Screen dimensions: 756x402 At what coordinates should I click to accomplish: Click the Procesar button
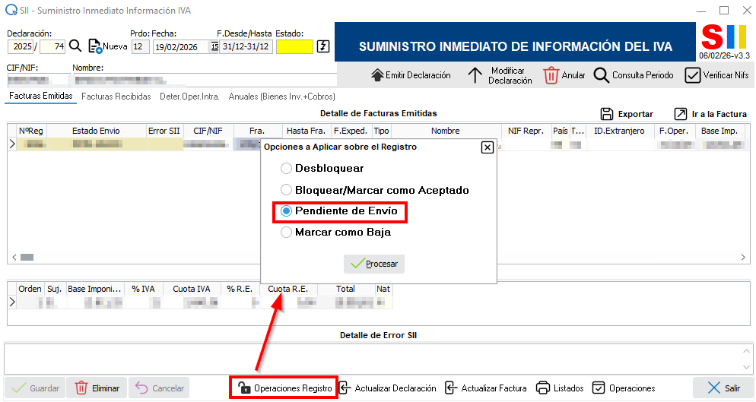[374, 264]
